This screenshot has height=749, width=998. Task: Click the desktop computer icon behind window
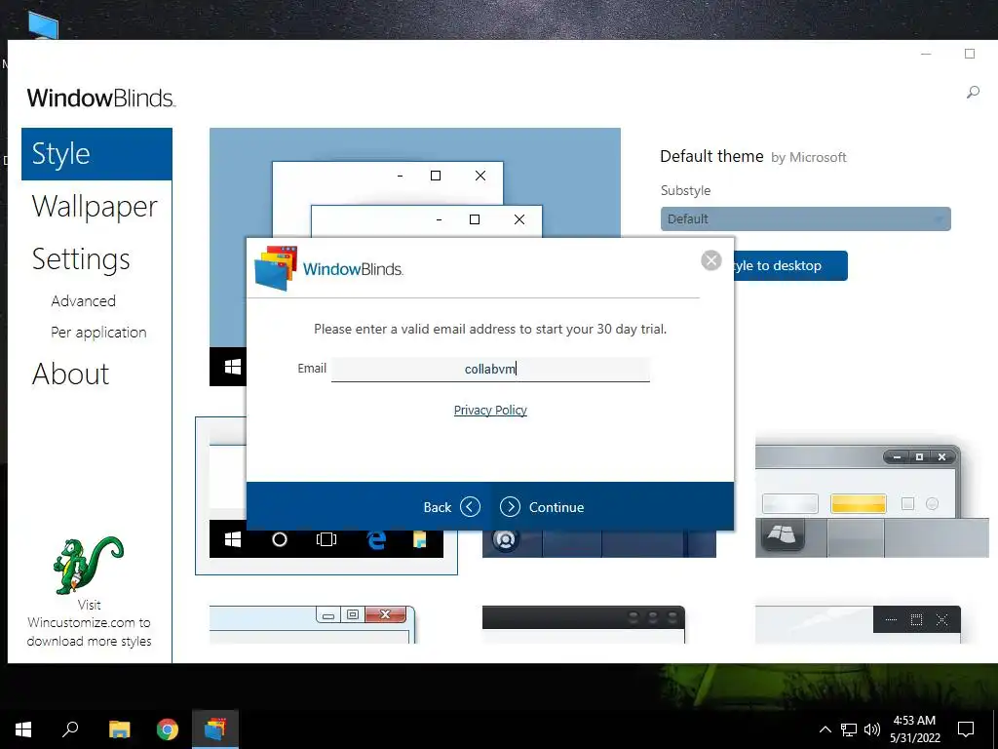(x=43, y=25)
